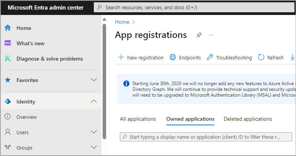Screen dimensions: 296x156
Task: Click the info icon in the banner
Action: coord(126,83)
